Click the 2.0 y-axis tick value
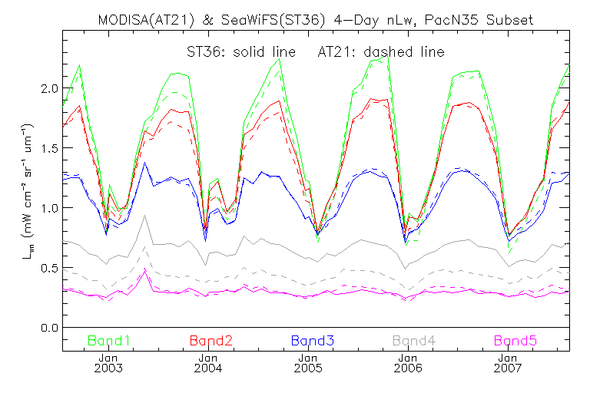The width and height of the screenshot is (590, 393). click(49, 88)
